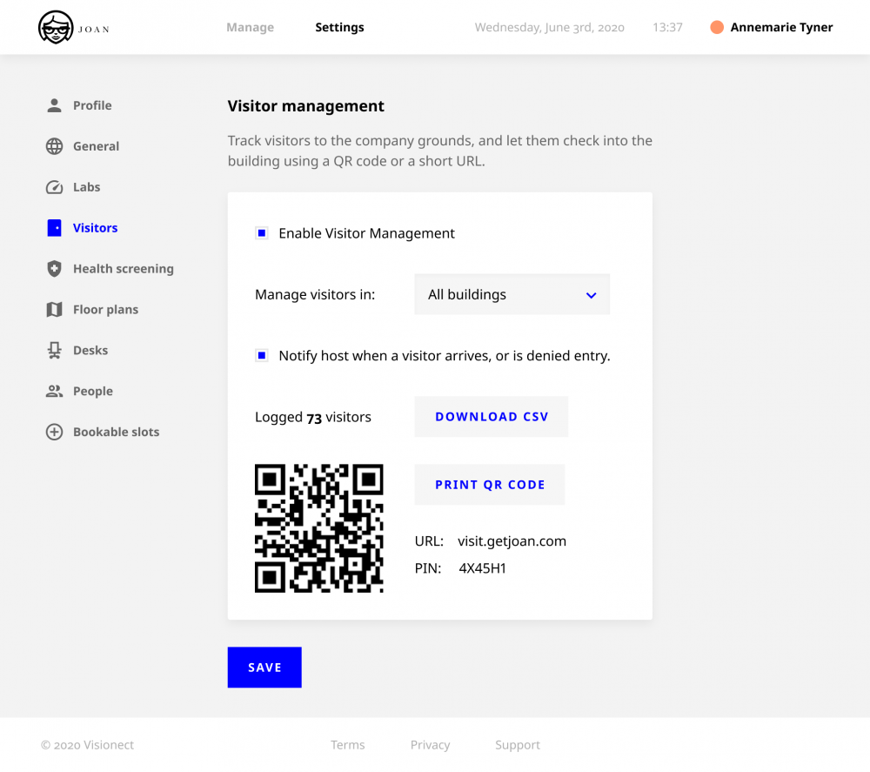Open the Terms footer link
870x772 pixels.
(348, 745)
